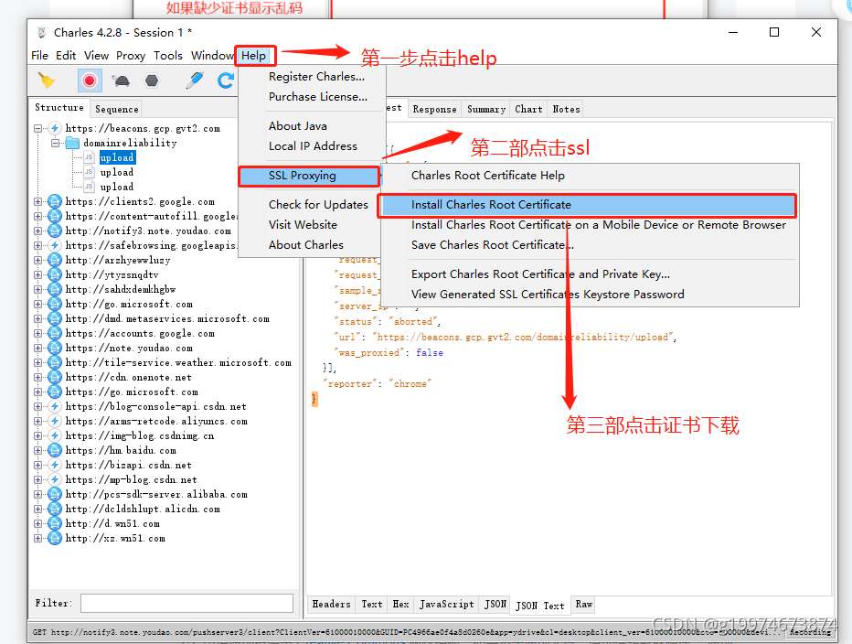Image resolution: width=852 pixels, height=644 pixels.
Task: Open the View menu
Action: point(96,56)
